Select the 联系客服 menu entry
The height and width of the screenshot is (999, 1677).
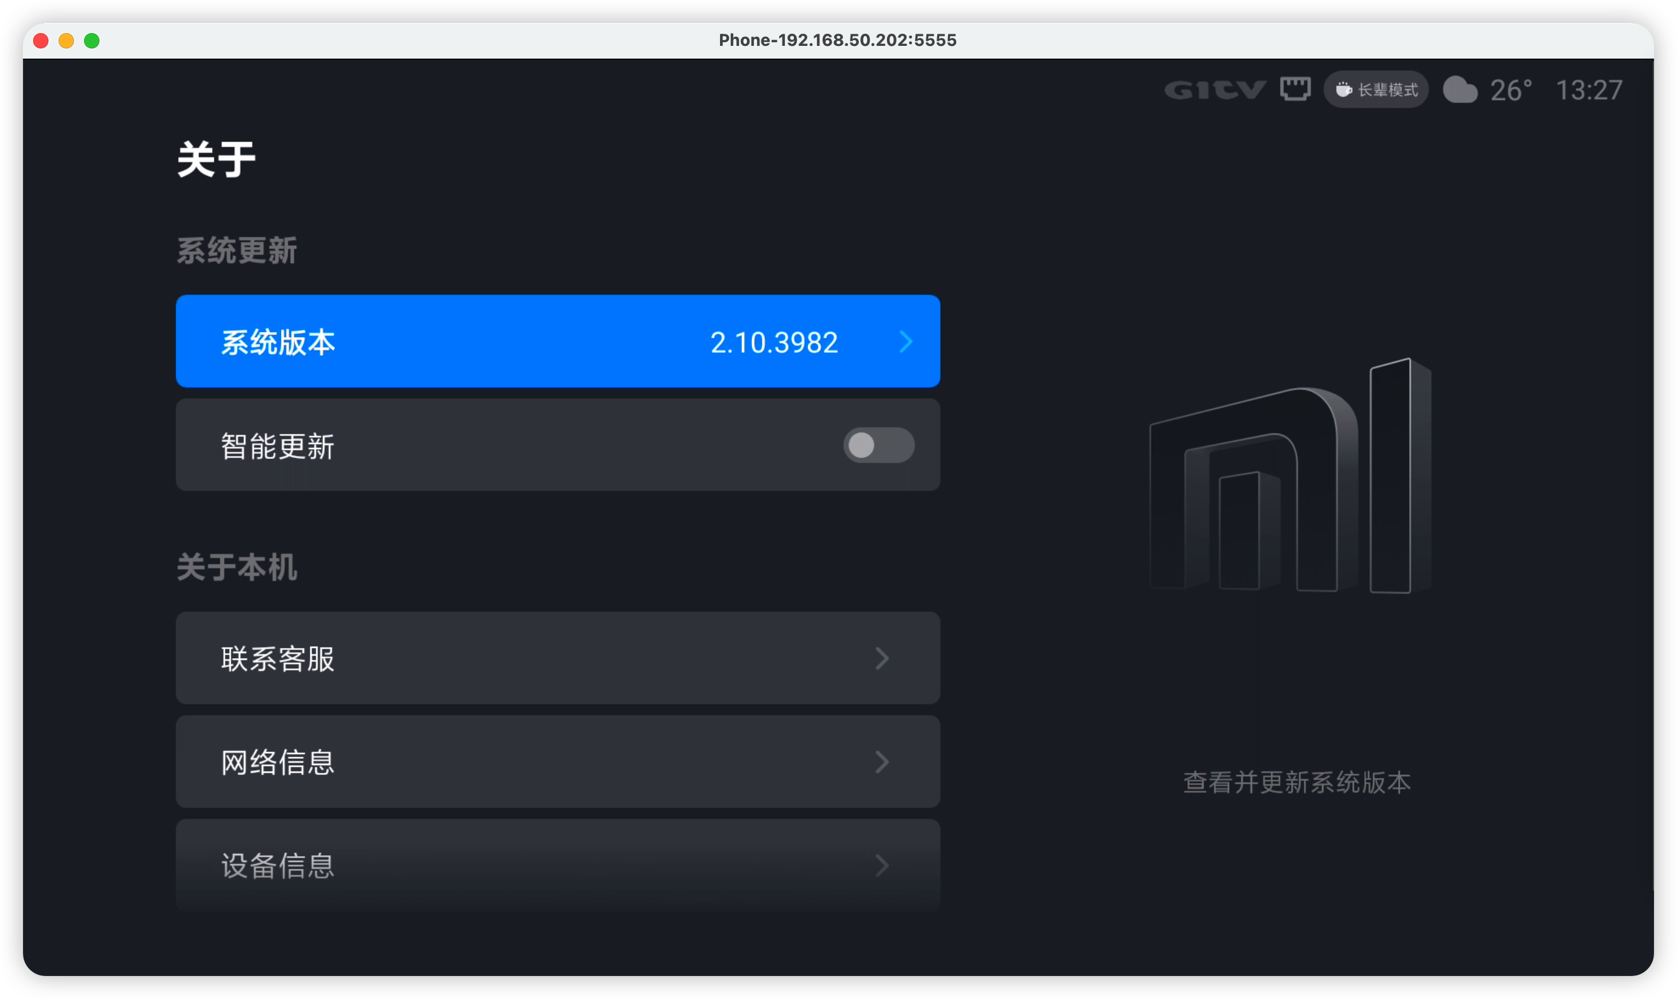click(x=558, y=658)
